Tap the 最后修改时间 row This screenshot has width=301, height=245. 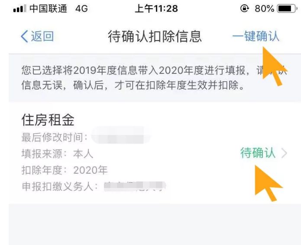86,137
